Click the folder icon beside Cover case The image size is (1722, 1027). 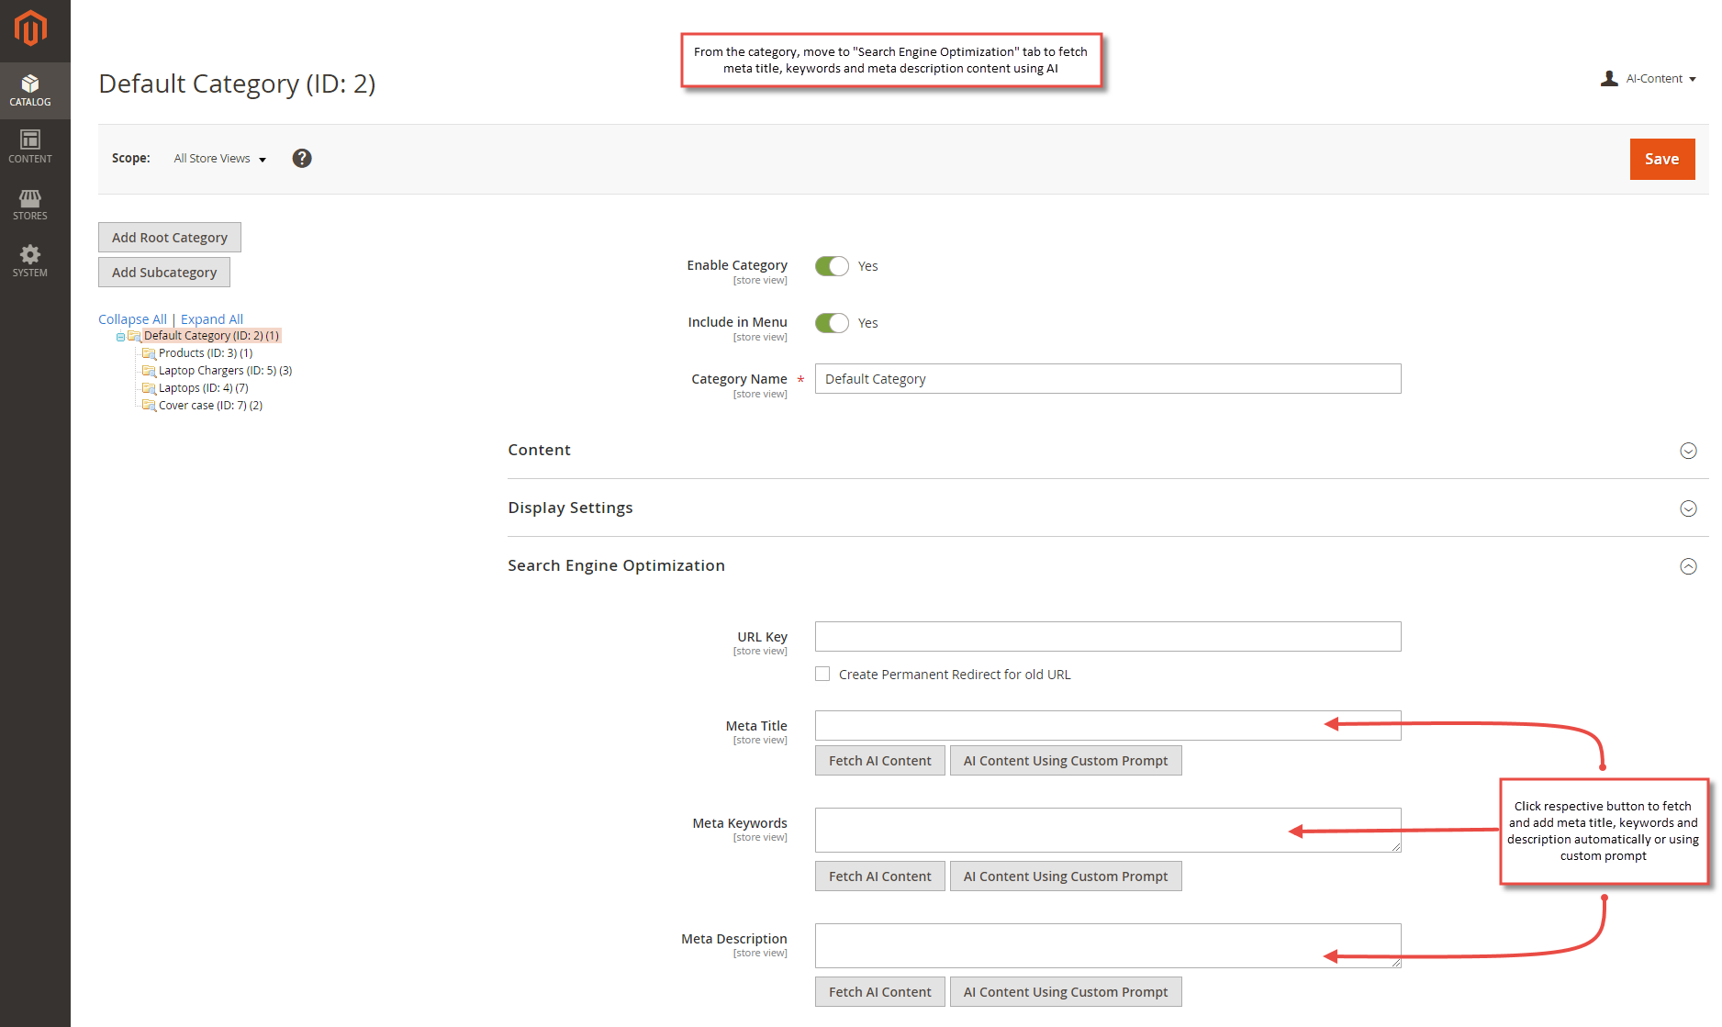click(149, 405)
